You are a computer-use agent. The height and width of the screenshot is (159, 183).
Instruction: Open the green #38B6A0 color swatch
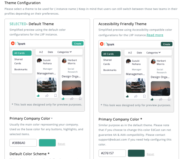47,143
